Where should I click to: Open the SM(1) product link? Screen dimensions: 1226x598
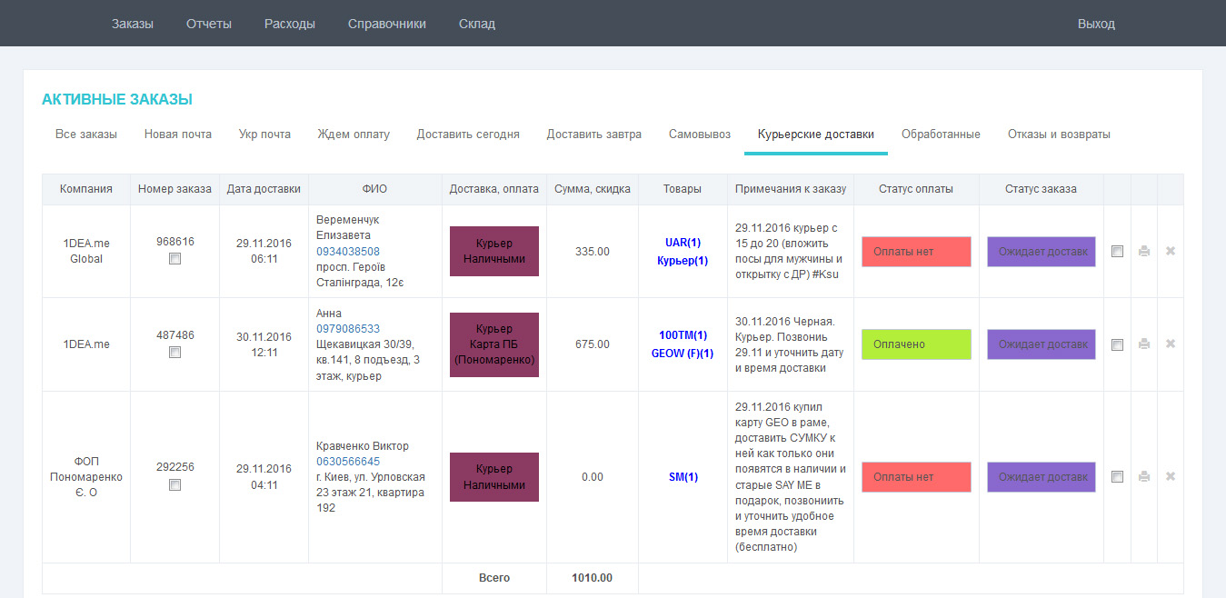(x=683, y=477)
